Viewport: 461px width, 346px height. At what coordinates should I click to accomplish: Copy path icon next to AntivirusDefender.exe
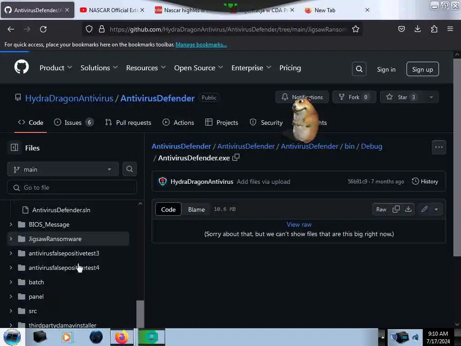(x=236, y=157)
